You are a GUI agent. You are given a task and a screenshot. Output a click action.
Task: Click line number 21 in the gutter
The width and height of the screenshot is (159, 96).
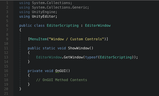[x=6, y=94]
